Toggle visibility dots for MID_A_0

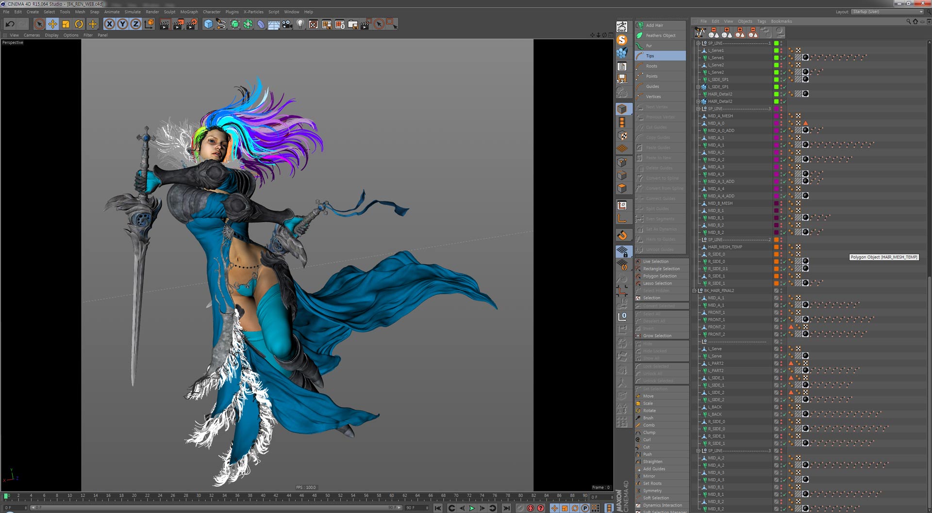pyautogui.click(x=781, y=123)
